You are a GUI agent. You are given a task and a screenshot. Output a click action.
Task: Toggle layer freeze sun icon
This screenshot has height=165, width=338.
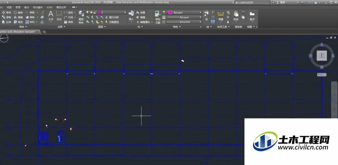(91, 13)
